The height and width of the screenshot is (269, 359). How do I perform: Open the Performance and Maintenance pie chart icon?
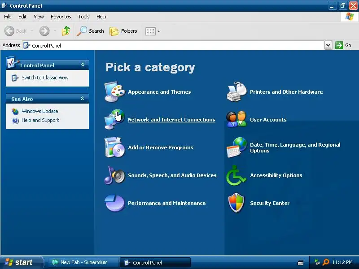coord(114,203)
